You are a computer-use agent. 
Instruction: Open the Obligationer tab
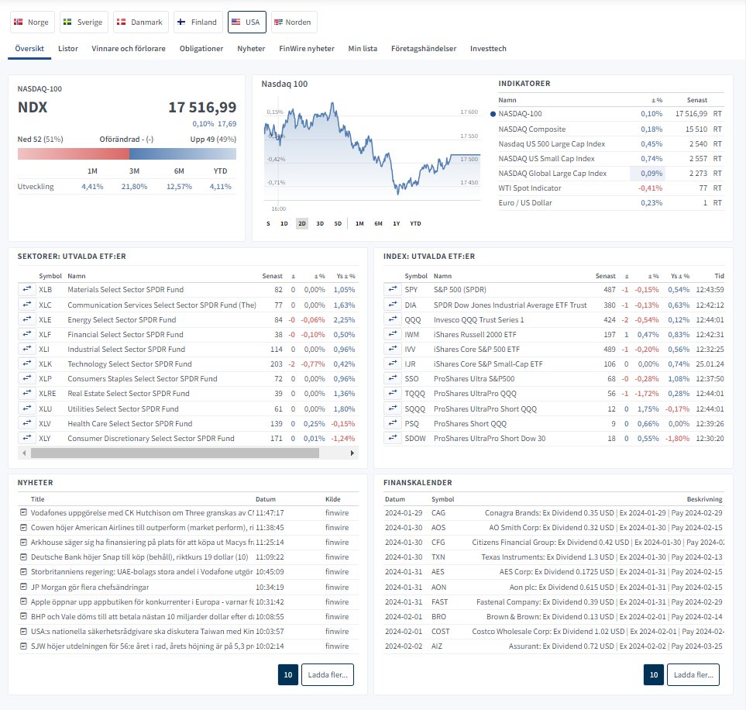point(201,49)
